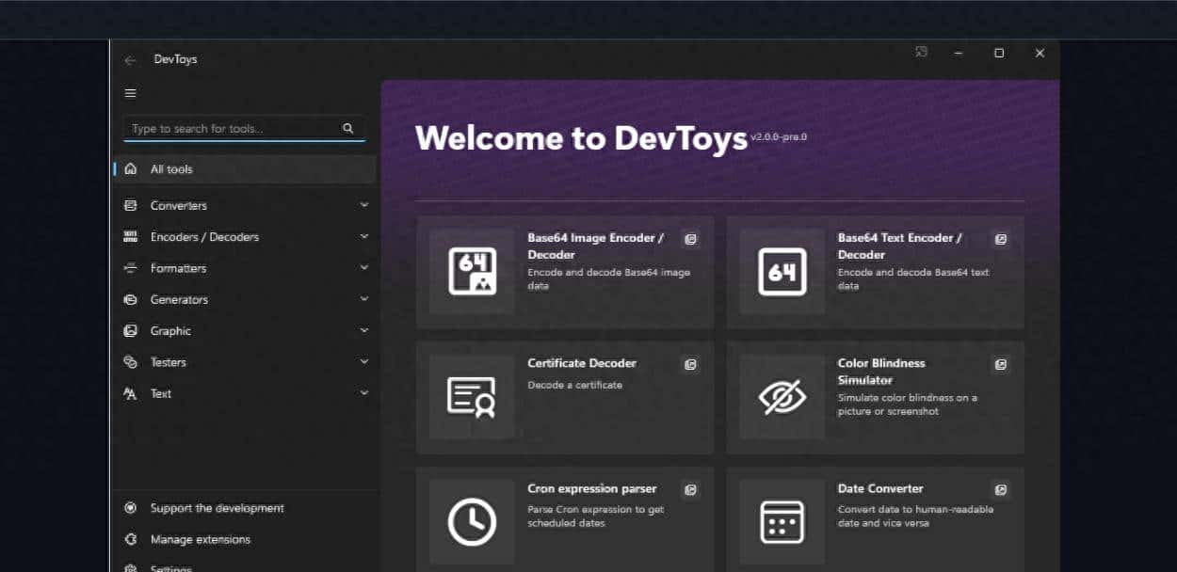The image size is (1177, 572).
Task: Click Support the development
Action: click(x=217, y=508)
